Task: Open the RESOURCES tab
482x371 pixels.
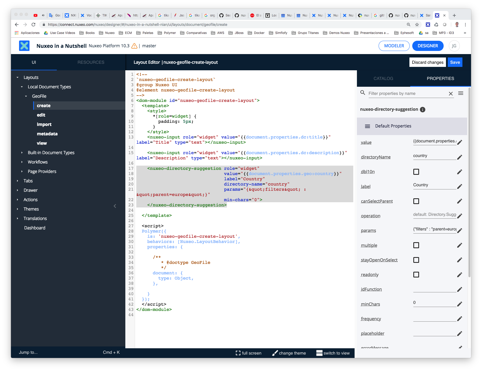Action: click(91, 62)
